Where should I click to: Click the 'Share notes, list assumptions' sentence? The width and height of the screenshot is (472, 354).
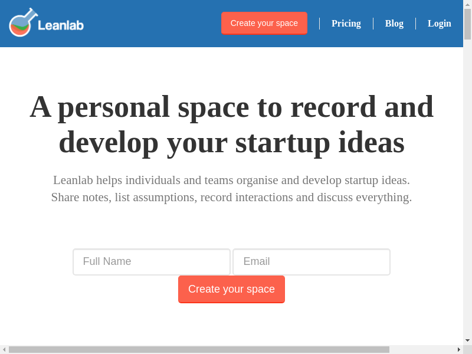pyautogui.click(x=231, y=197)
